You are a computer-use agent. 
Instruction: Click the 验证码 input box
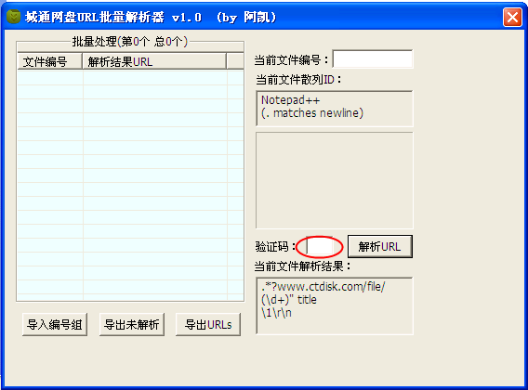click(320, 247)
